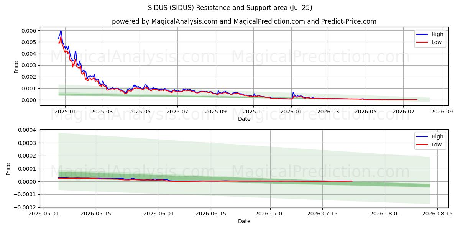
Task: Click the 2026-07 date tick label on top chart
Action: 404,111
